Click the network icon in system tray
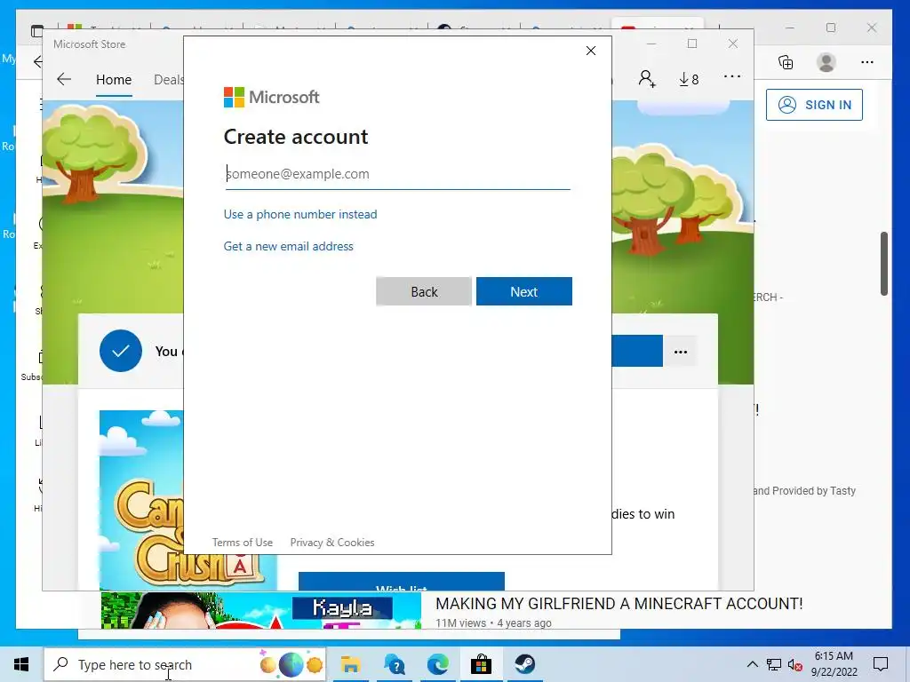The image size is (910, 682). 774,664
